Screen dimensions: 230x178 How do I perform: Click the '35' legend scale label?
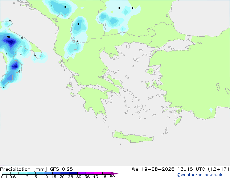click(x=87, y=177)
